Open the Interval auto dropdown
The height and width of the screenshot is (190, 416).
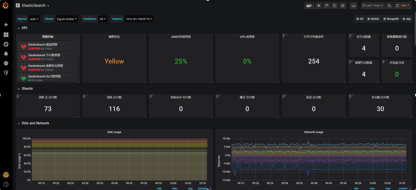pos(34,19)
